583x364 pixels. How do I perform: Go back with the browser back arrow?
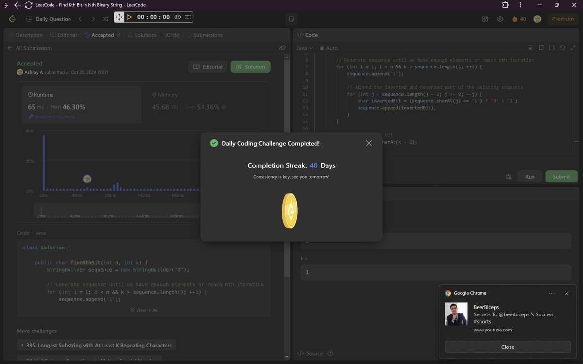coord(17,5)
